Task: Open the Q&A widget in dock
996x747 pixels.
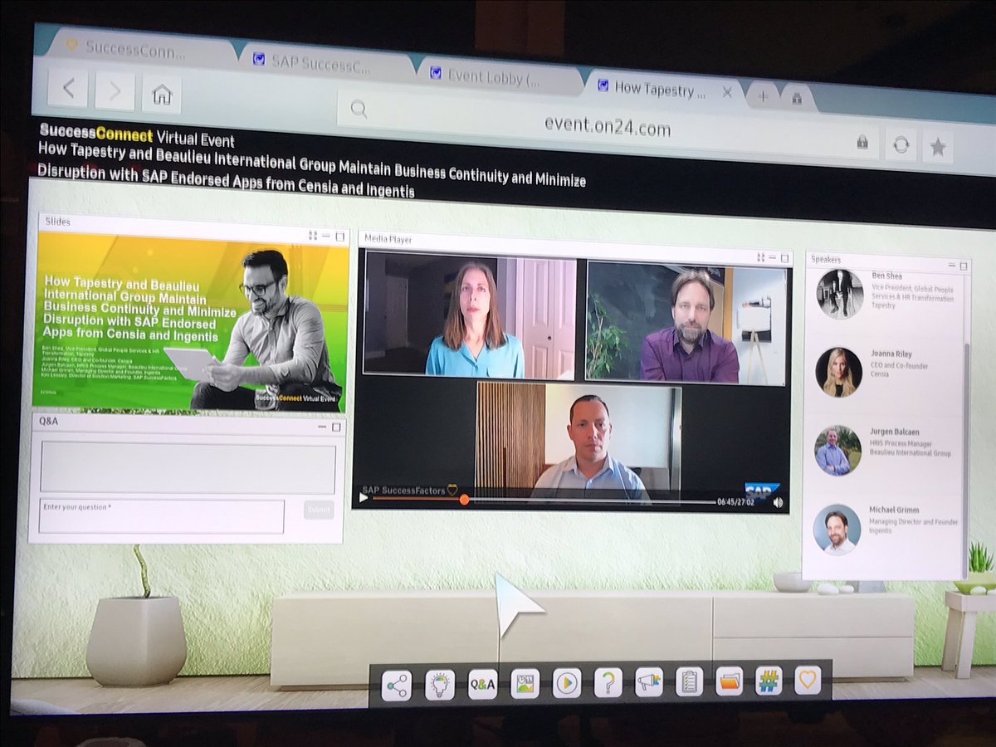Action: point(482,684)
